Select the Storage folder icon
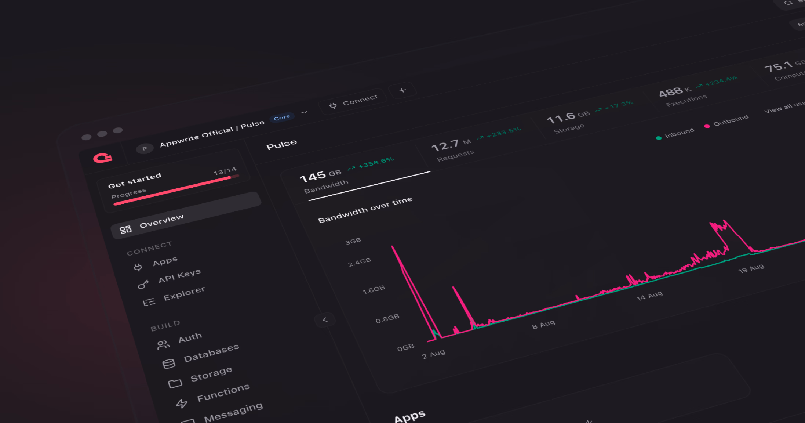Viewport: 805px width, 423px height. 175,383
